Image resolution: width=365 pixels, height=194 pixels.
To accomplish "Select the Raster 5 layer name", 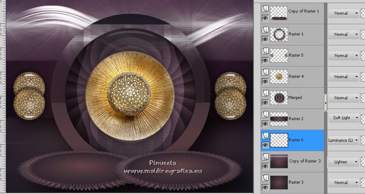I will coord(296,55).
